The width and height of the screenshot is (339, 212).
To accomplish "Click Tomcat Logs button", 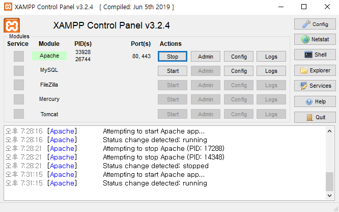I will tap(271, 114).
